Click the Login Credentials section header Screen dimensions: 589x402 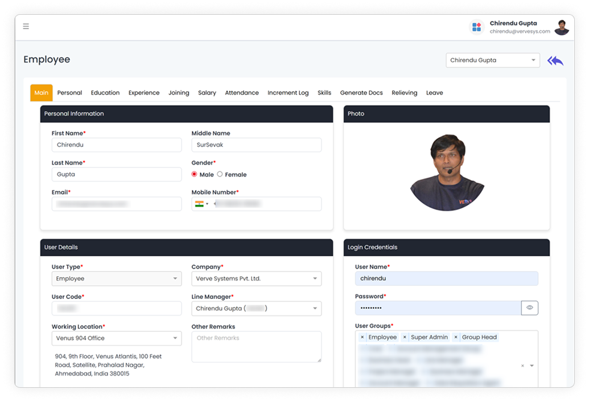[446, 248]
